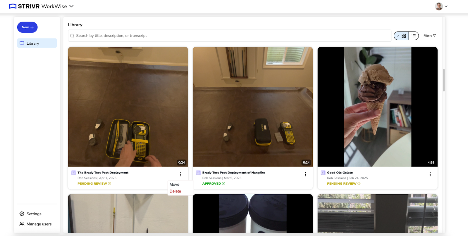
Task: Click the New button
Action: tap(27, 27)
